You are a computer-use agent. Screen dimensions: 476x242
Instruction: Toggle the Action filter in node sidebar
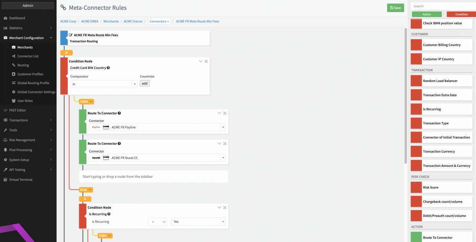(427, 14)
